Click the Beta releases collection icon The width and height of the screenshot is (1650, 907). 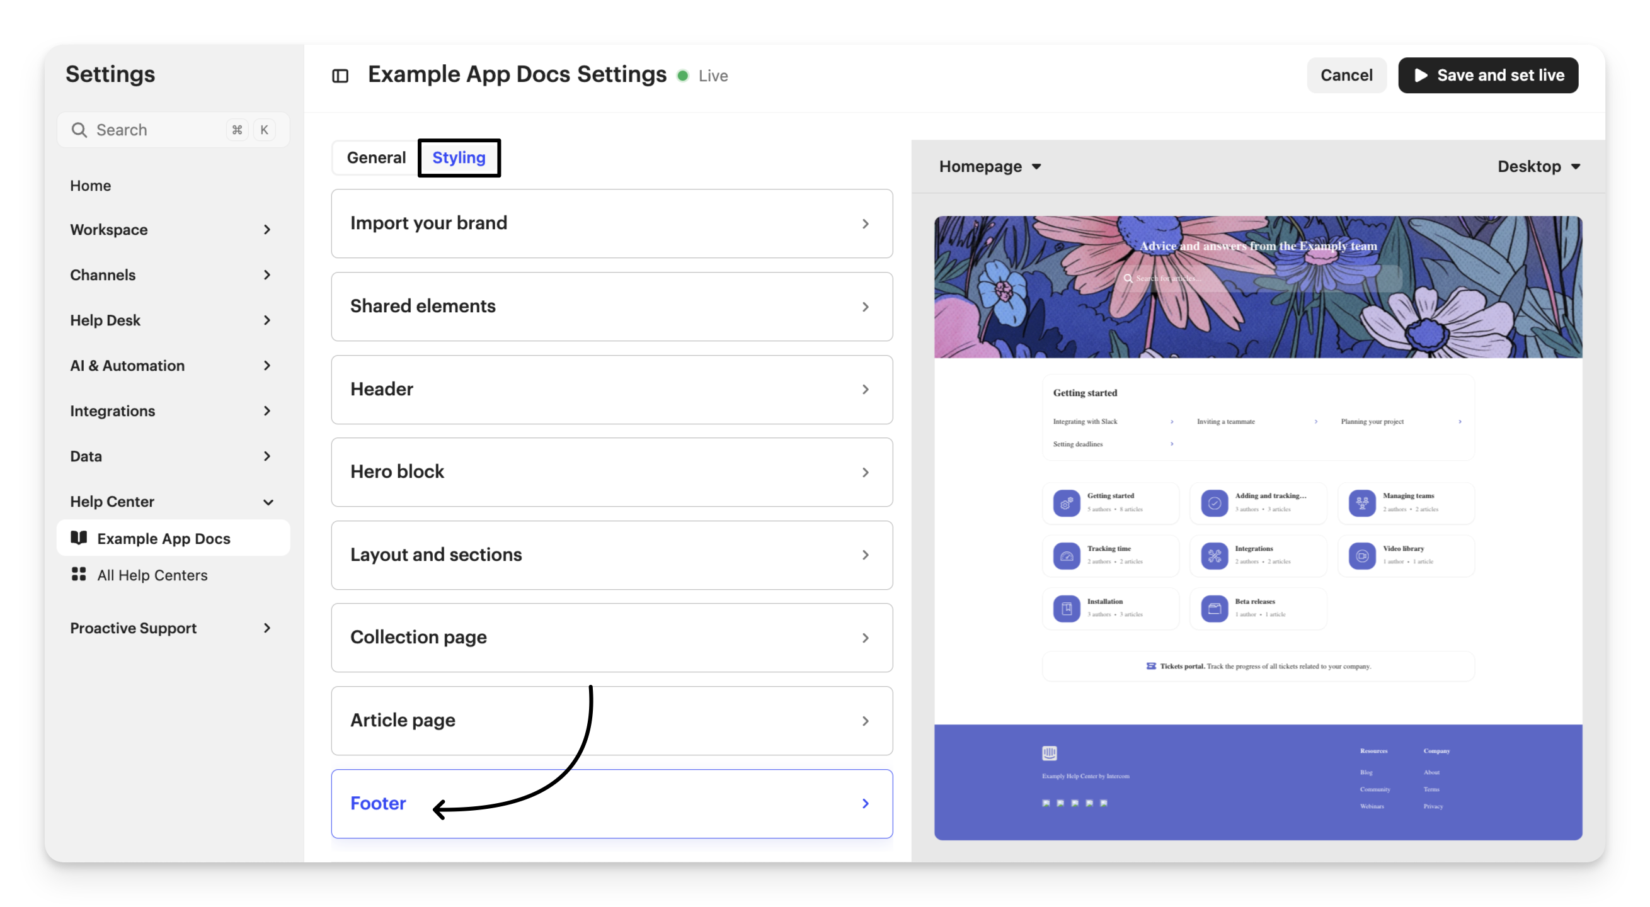pos(1214,608)
